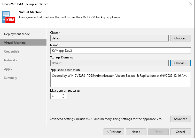The height and width of the screenshot is (138, 195).
Task: Close the New oVirt KVM Backup Appliance dialog
Action: (190, 4)
